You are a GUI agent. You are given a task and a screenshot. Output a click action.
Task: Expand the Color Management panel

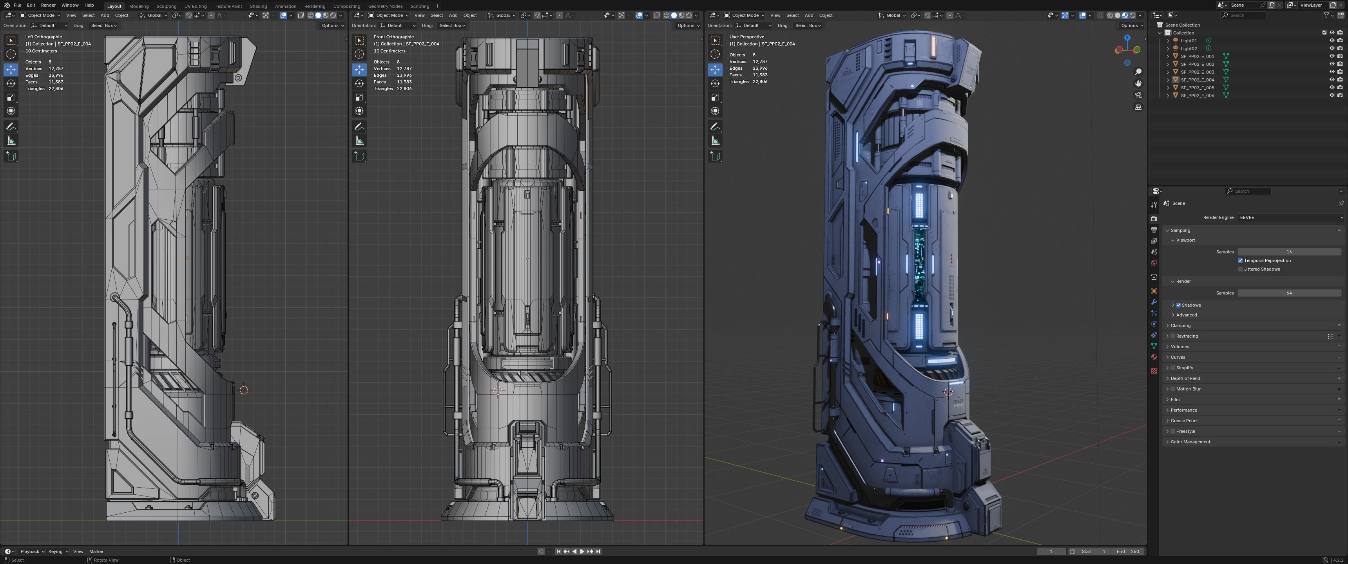coord(1190,441)
